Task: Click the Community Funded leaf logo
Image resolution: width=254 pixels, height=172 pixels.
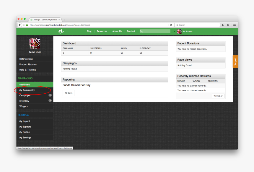Action: click(x=61, y=31)
